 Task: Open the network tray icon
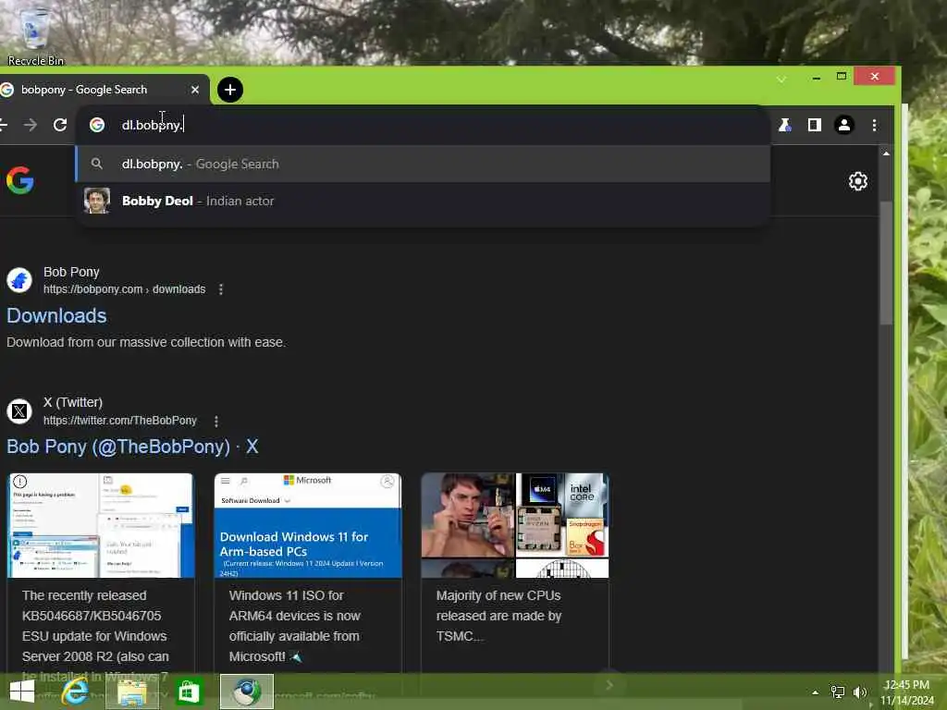838,692
